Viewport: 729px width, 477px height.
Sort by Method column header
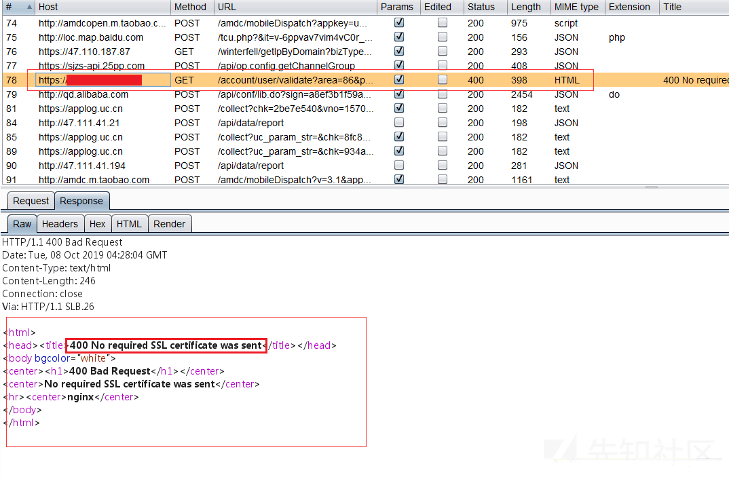pos(192,7)
